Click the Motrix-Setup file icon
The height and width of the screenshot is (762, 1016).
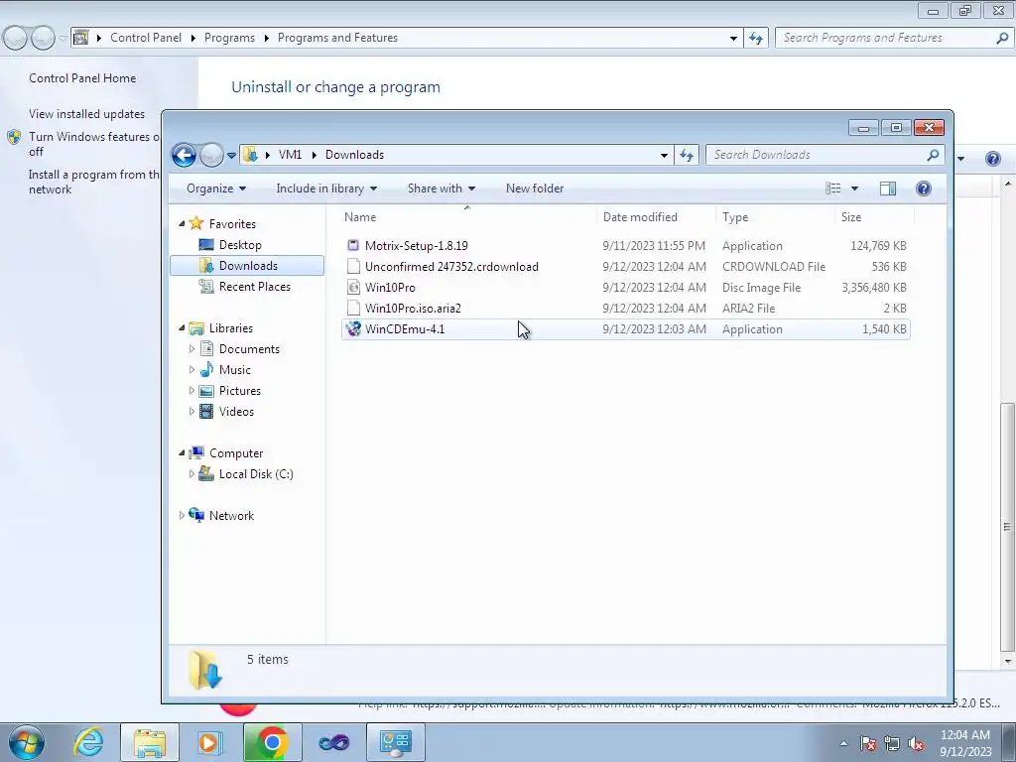click(x=353, y=246)
